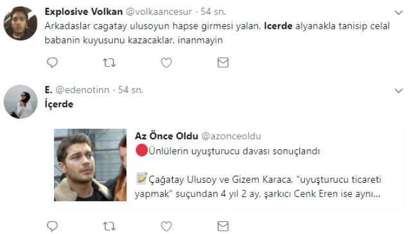Viewport: 411px width, 234px height.
Task: Like Explosive Volkan's tweet with heart
Action: click(x=166, y=63)
